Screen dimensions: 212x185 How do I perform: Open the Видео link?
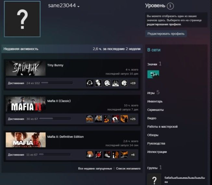pyautogui.click(x=152, y=118)
